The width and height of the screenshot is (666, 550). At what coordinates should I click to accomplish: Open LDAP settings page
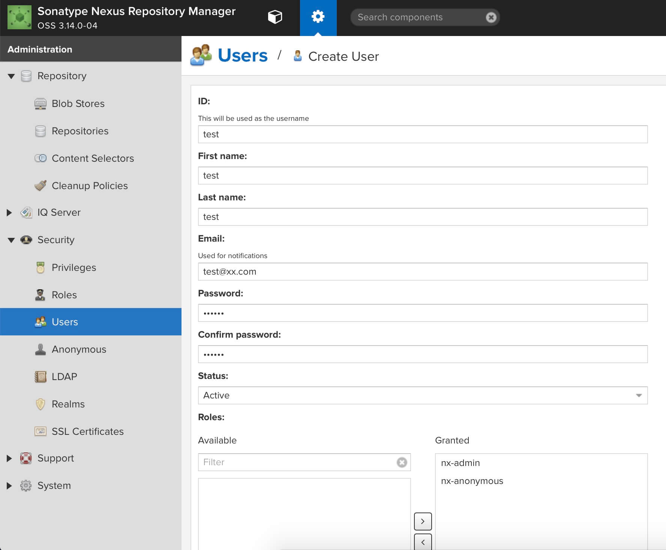[64, 377]
